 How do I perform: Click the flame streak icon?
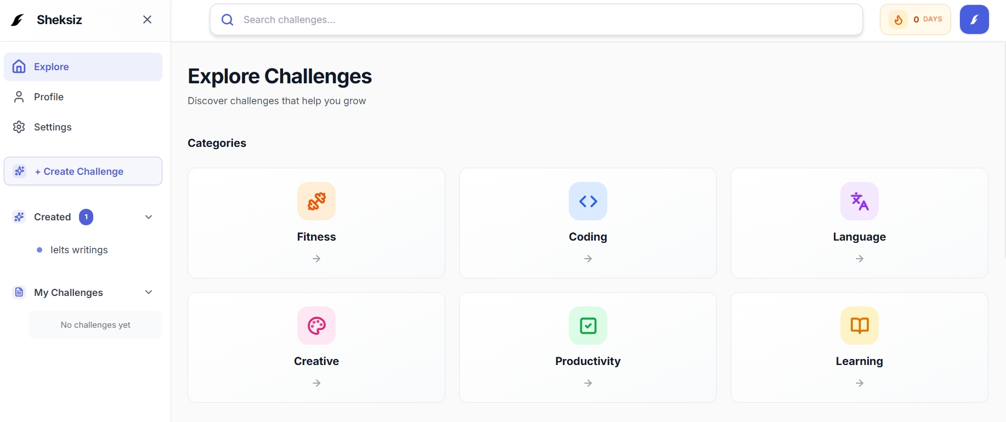tap(898, 20)
